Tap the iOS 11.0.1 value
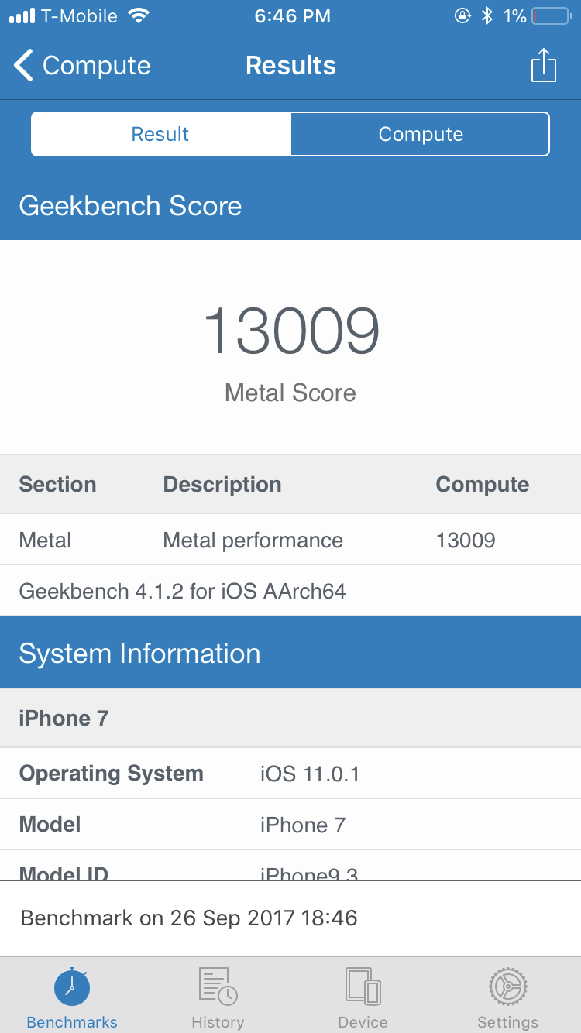581x1033 pixels. coord(310,774)
